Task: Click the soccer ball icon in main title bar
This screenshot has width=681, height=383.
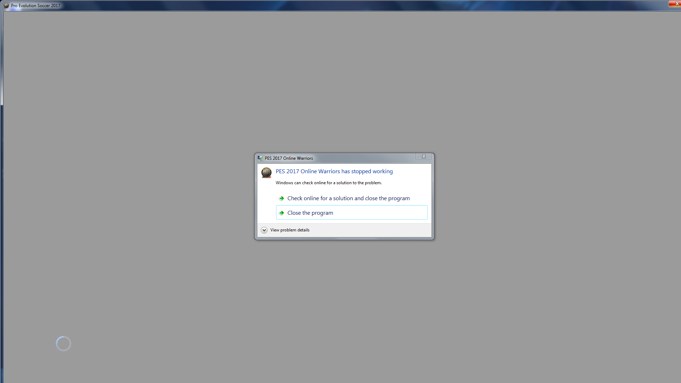Action: (x=6, y=5)
